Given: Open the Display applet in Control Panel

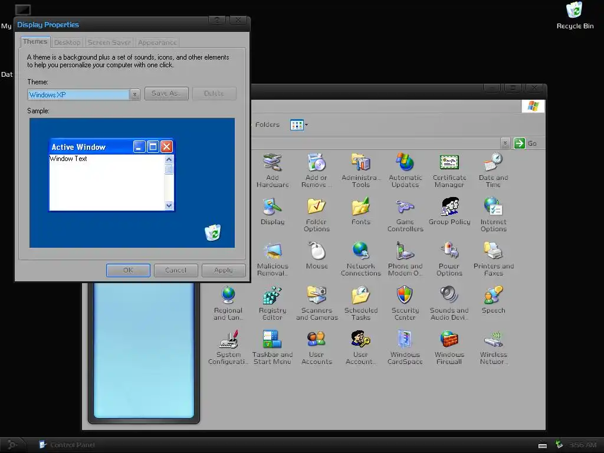Looking at the screenshot, I should (273, 211).
